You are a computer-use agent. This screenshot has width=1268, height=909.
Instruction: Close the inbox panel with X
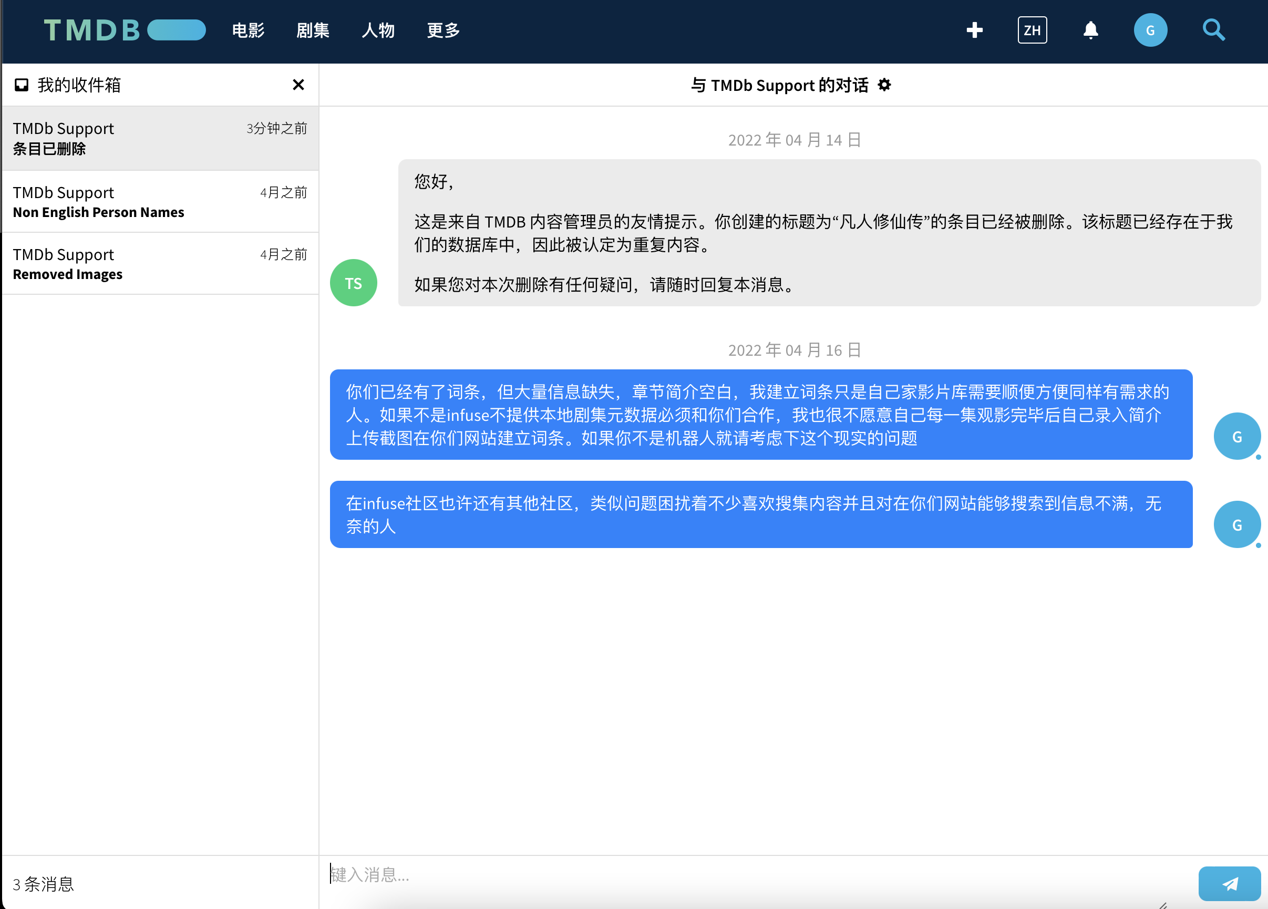pos(298,85)
